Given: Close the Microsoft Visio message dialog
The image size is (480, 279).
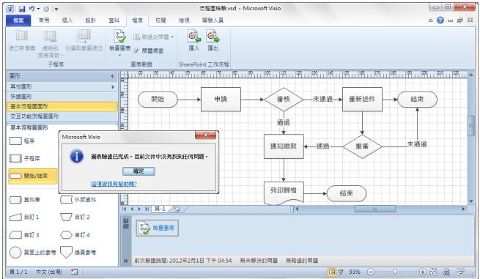Looking at the screenshot, I should tap(206, 135).
